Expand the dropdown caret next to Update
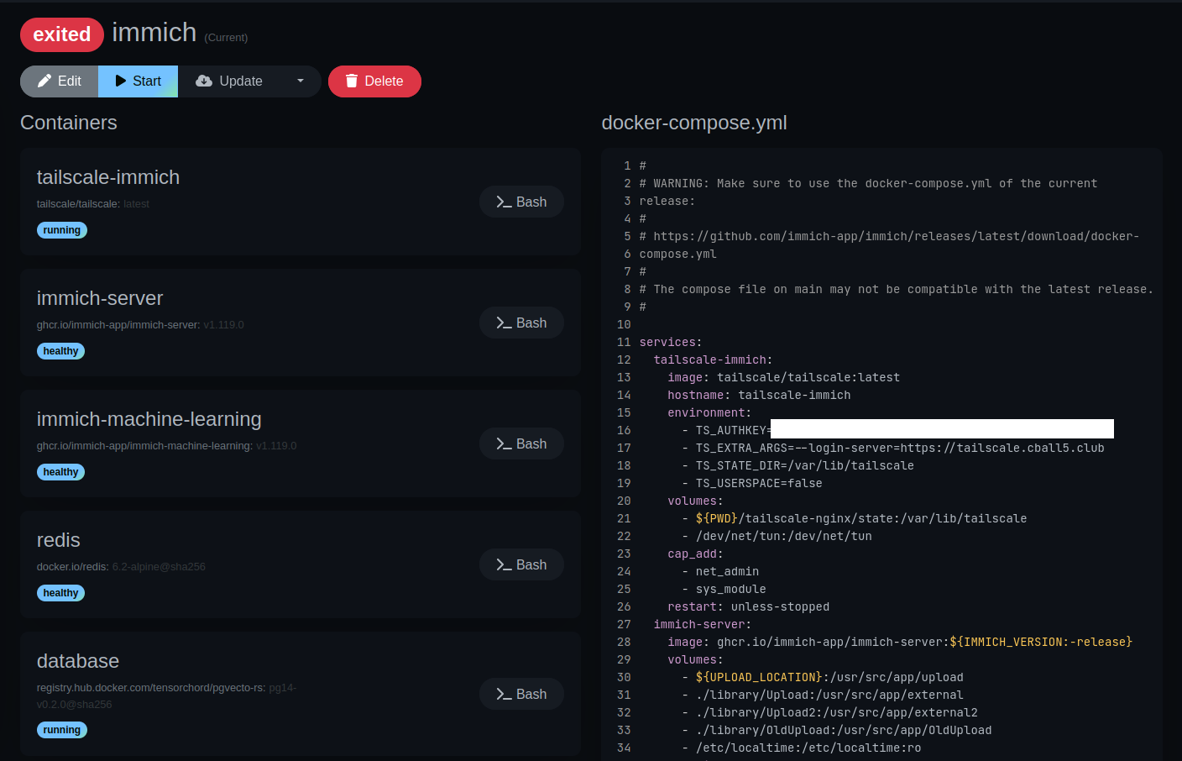Viewport: 1182px width, 761px height. click(301, 81)
